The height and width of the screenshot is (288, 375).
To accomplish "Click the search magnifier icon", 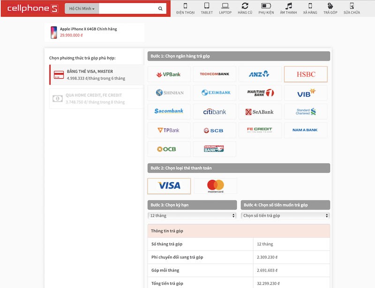I will 160,8.
